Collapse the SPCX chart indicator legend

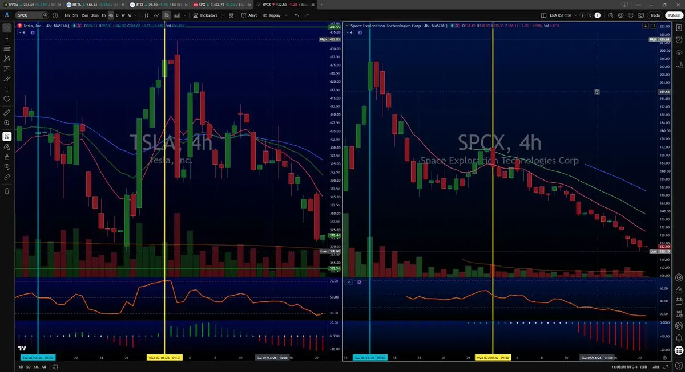[349, 32]
